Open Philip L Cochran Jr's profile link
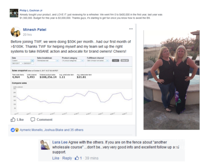This screenshot has height=165, width=206. pyautogui.click(x=31, y=10)
